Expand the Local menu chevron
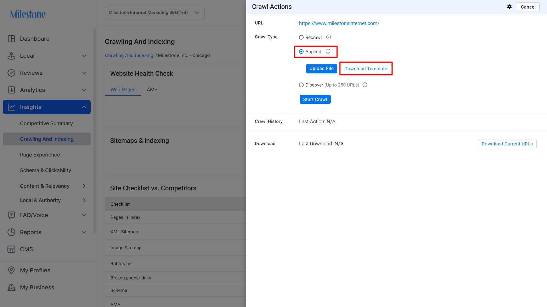The image size is (547, 307). [84, 56]
